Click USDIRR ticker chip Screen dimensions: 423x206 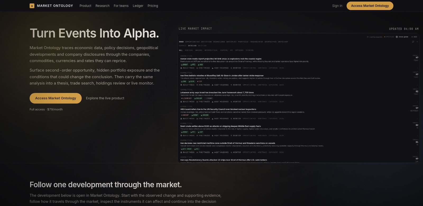(x=205, y=115)
